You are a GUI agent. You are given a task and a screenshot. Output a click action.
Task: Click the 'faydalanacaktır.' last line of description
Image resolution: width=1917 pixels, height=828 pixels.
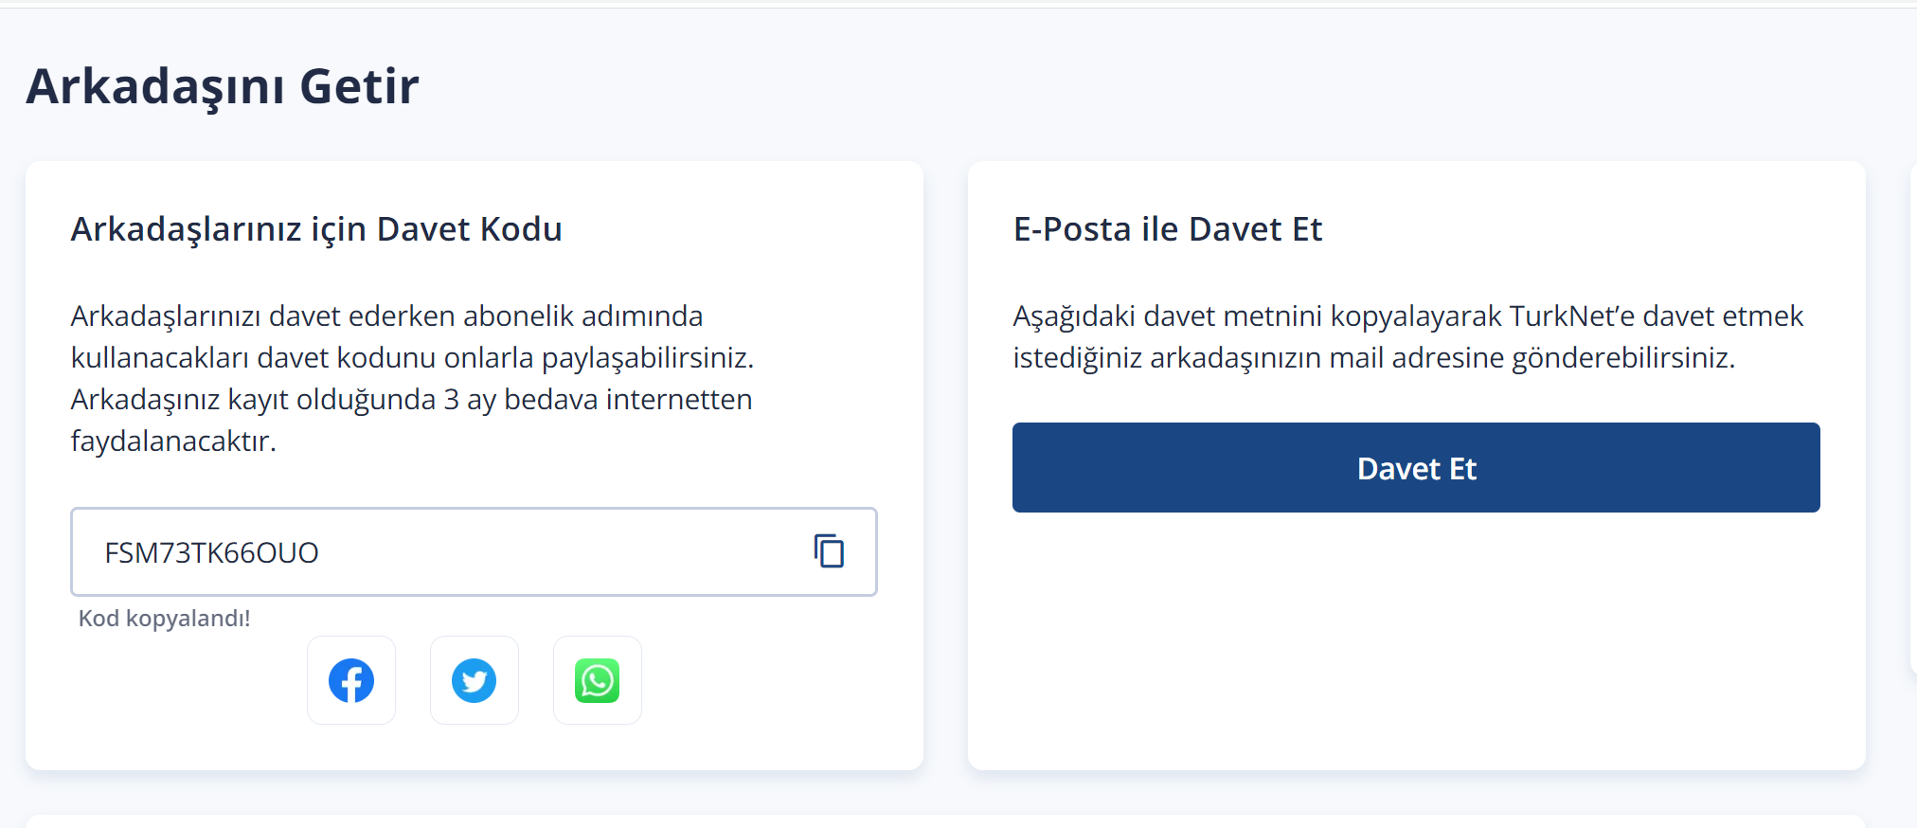click(173, 441)
